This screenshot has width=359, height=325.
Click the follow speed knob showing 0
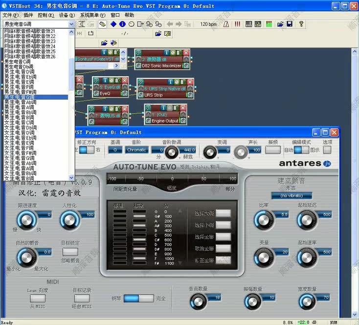pos(26,220)
